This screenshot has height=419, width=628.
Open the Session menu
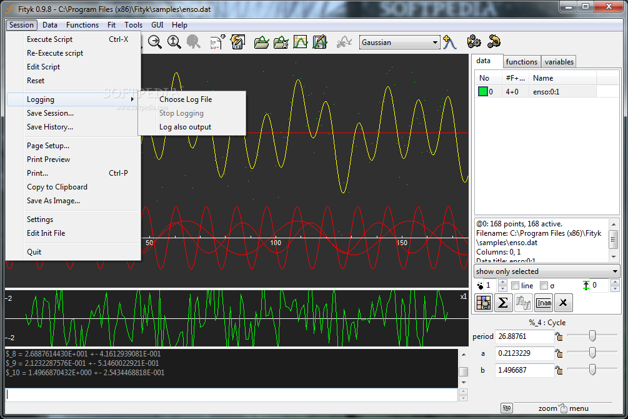[22, 25]
